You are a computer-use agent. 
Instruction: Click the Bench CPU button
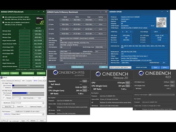pos(8,107)
